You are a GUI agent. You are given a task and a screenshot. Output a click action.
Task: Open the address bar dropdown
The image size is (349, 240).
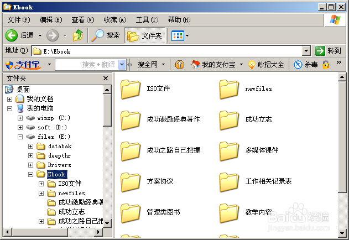[306, 51]
